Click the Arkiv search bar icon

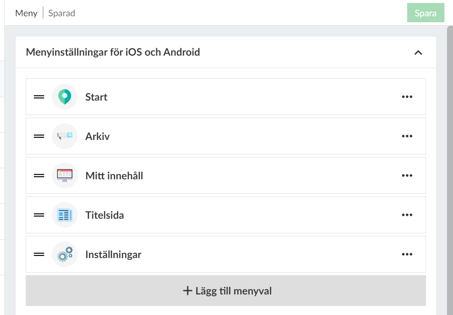(65, 136)
